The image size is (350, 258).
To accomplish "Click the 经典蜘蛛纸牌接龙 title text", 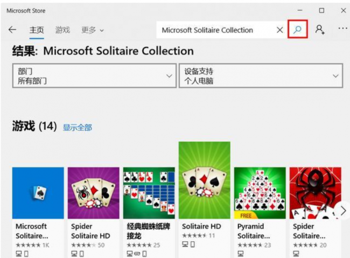I will click(x=149, y=231).
